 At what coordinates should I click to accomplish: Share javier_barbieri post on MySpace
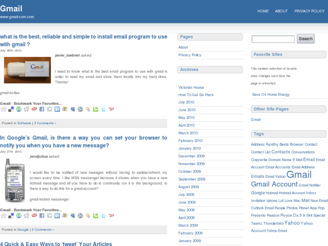tap(73, 109)
